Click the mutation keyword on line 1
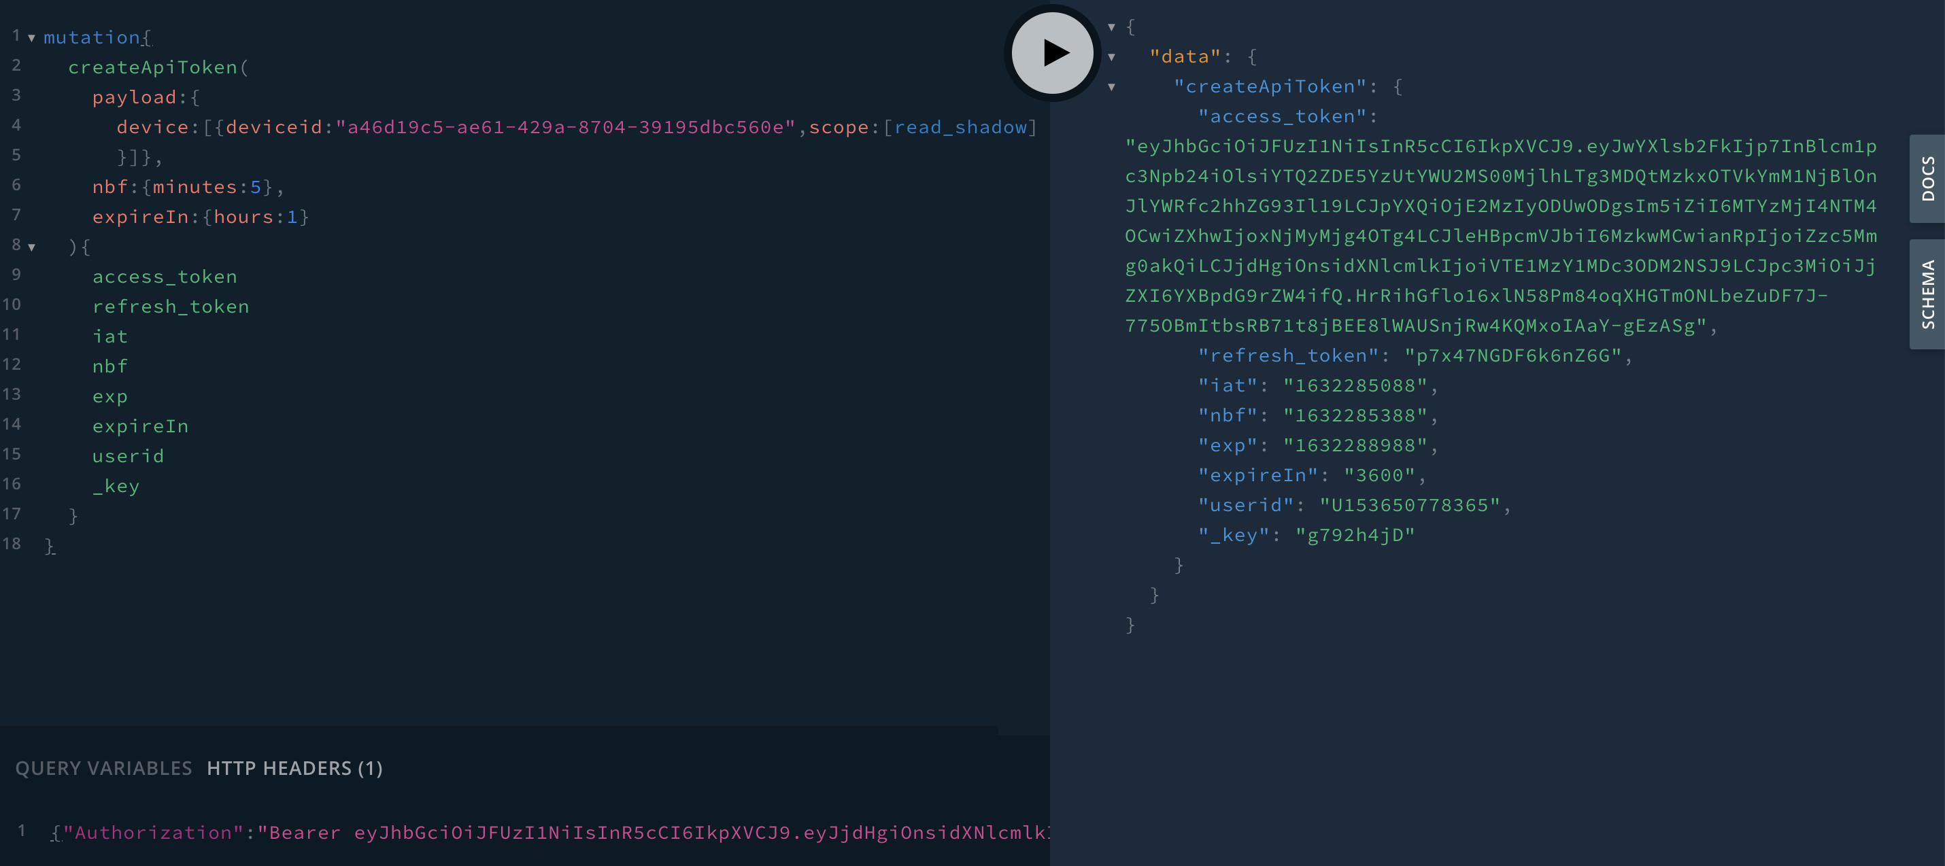The image size is (1945, 866). coord(92,38)
